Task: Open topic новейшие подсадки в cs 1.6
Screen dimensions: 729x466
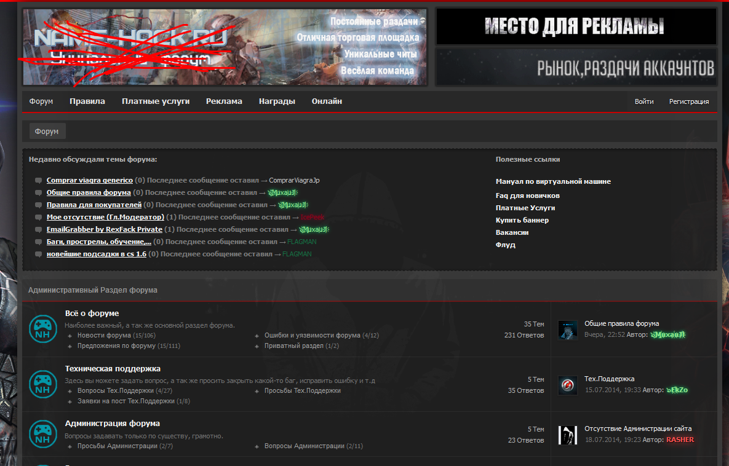Action: [x=96, y=254]
